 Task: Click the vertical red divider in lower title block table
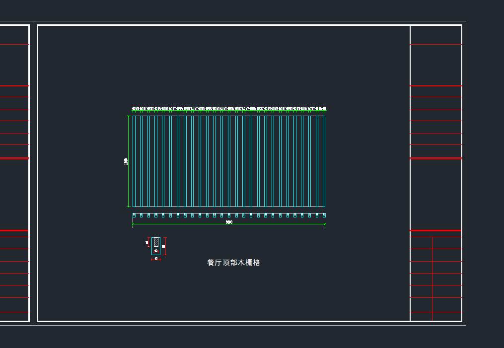pos(432,278)
